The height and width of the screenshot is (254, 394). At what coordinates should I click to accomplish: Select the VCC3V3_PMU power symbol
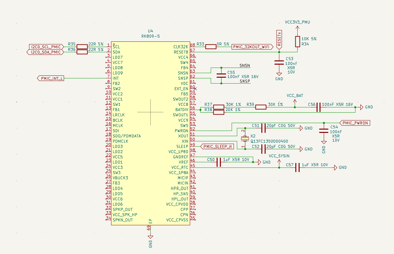(x=297, y=22)
